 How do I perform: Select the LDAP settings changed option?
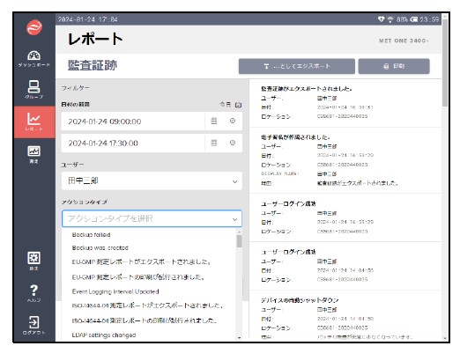tap(104, 335)
